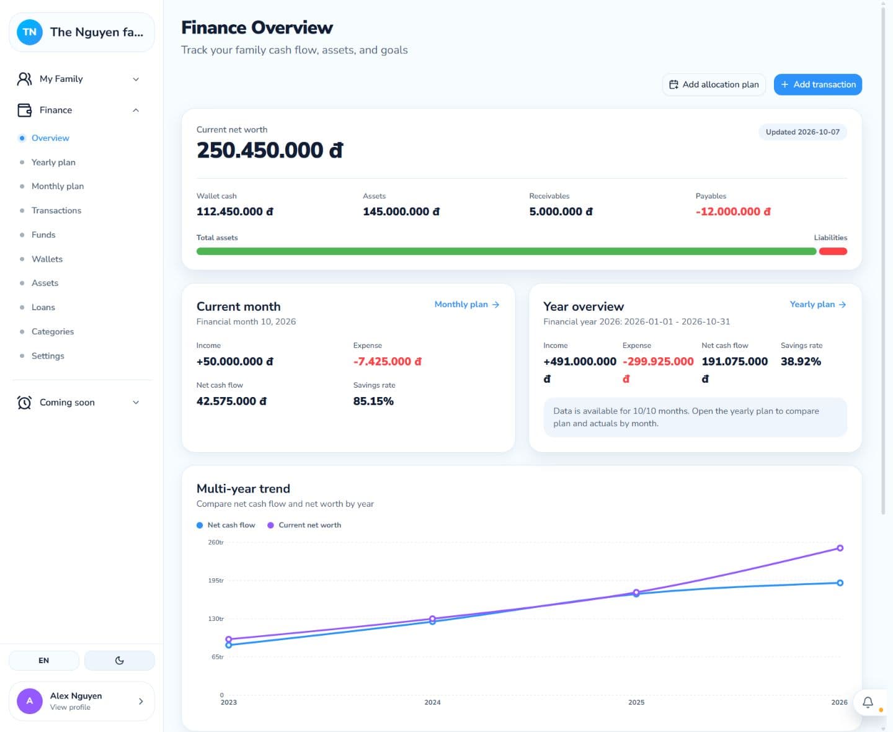
Task: Click the Add allocation plan button
Action: click(x=714, y=84)
